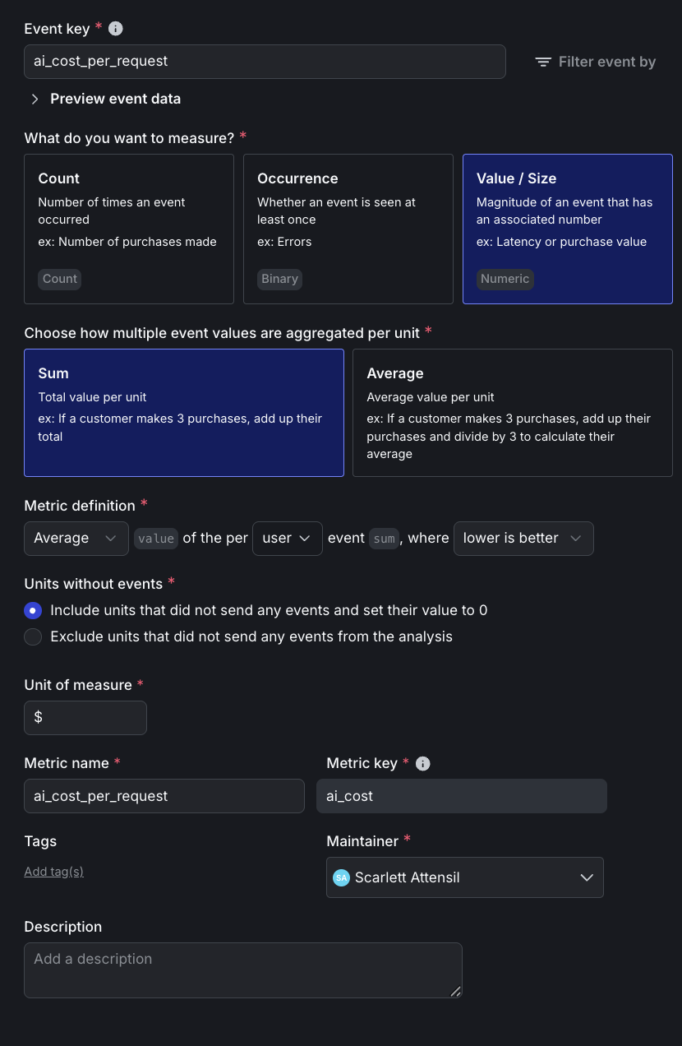Select the Occurrence measure card
The height and width of the screenshot is (1046, 682).
coord(348,229)
